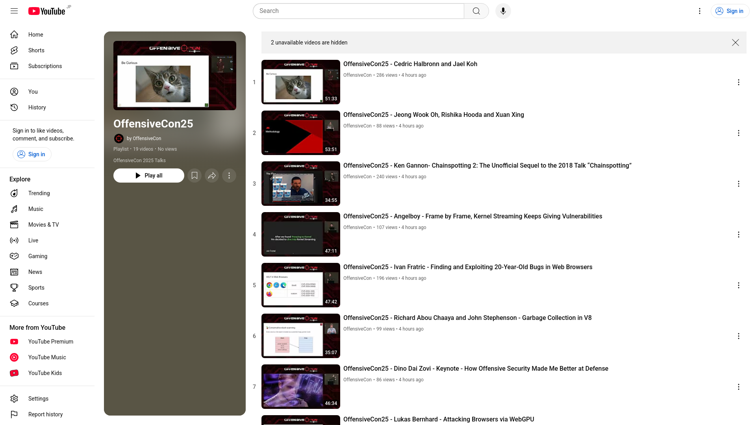Save playlist with bookmark icon
The width and height of the screenshot is (756, 425).
[x=195, y=176]
